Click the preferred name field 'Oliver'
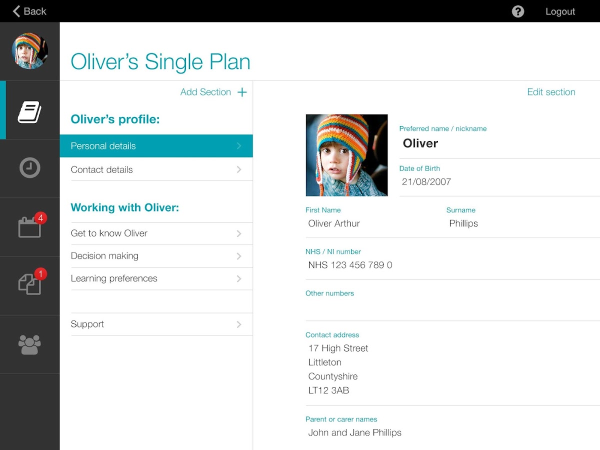Screen dimensions: 600x450 (420, 143)
